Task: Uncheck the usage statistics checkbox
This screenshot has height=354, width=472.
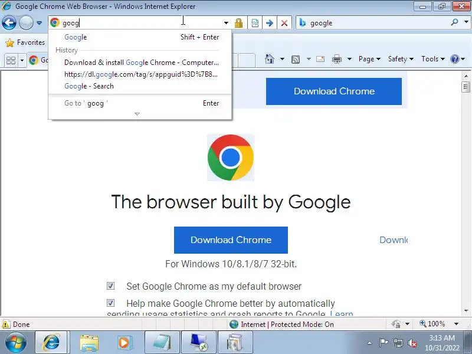Action: (x=111, y=303)
